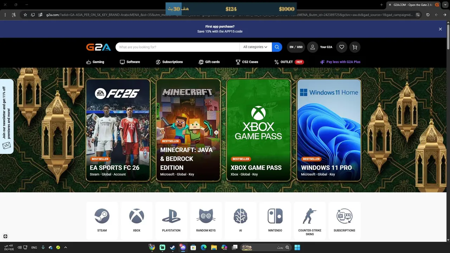Open the Software menu

click(130, 62)
